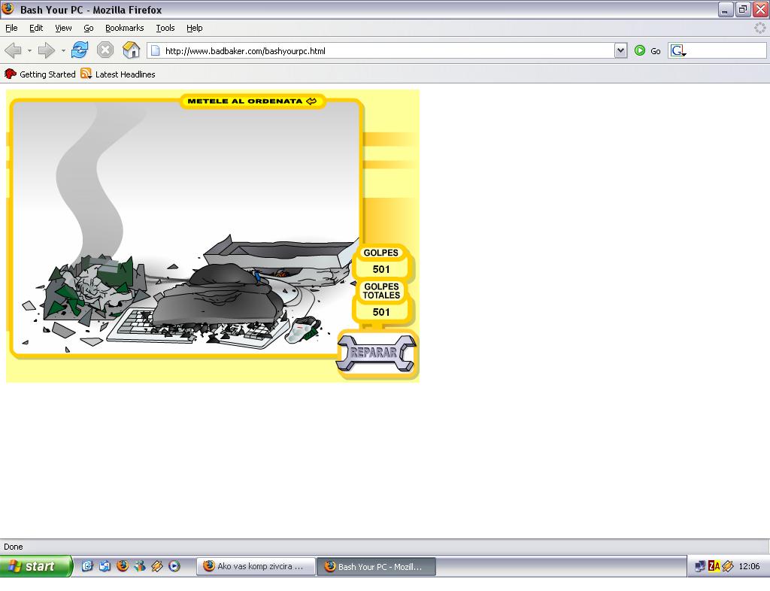This screenshot has height=591, width=770.
Task: Open ZoneAlarm tray icon
Action: click(x=714, y=566)
